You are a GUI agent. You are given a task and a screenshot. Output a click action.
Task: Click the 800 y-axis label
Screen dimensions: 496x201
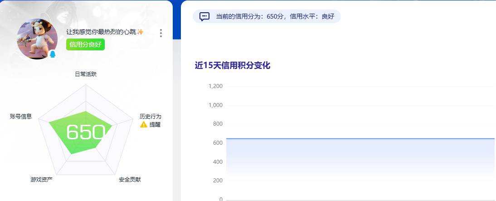tap(218, 124)
